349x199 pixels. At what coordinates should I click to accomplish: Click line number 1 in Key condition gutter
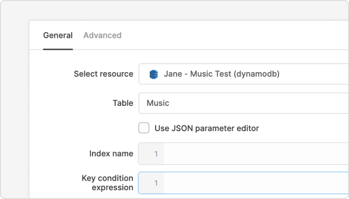pyautogui.click(x=156, y=183)
